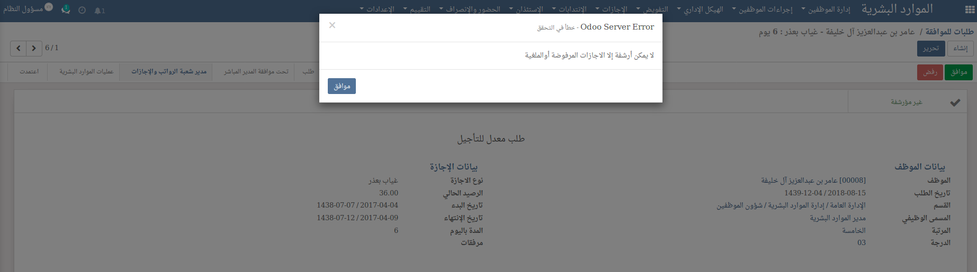
Task: Select the عمليات الموارد البشرية status stage
Action: [86, 72]
